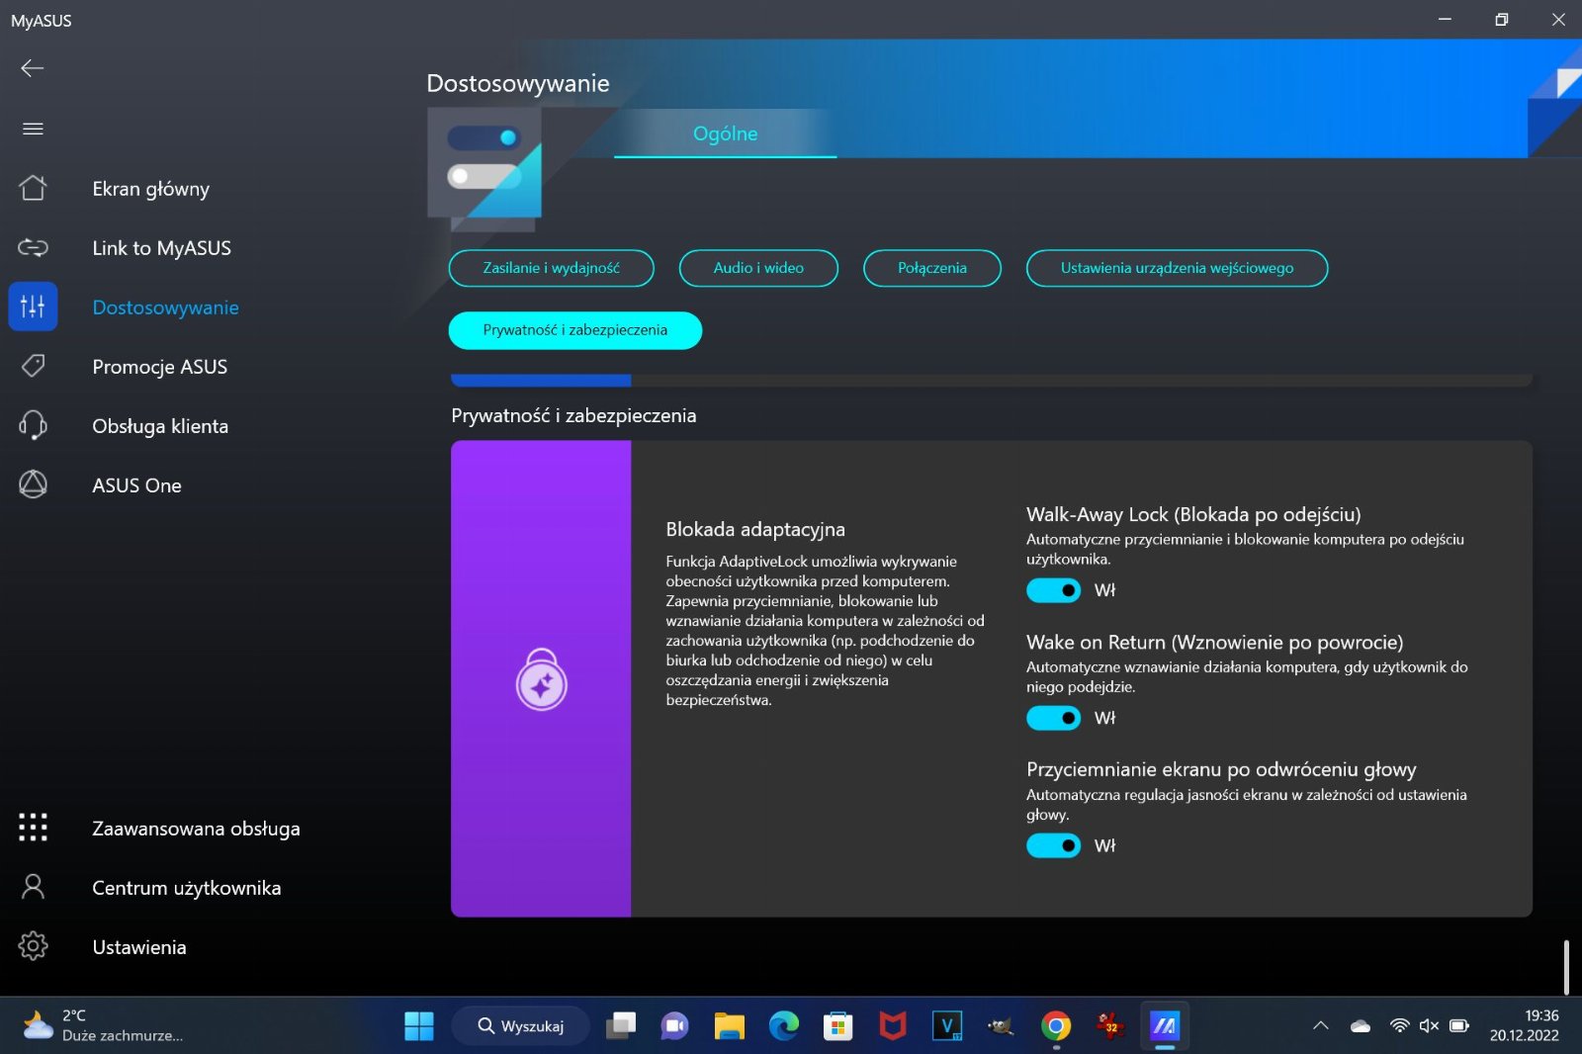Open McAfee from taskbar
Screen dimensions: 1582x1054
pos(893,1026)
